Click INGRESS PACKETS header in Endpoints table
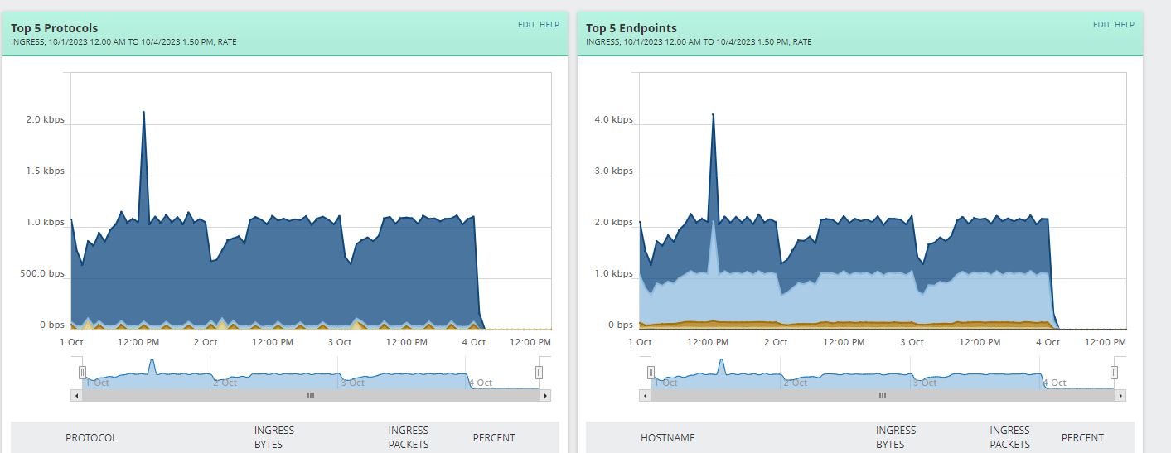This screenshot has width=1171, height=453. pyautogui.click(x=1009, y=437)
